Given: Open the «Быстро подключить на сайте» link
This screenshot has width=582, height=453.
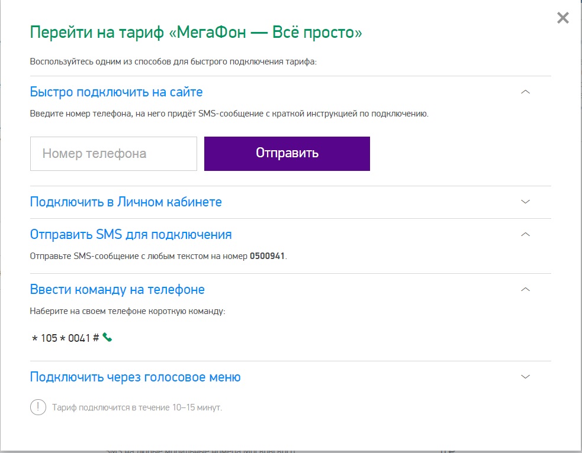Looking at the screenshot, I should (x=115, y=91).
